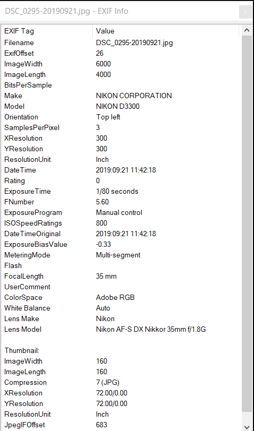Image resolution: width=254 pixels, height=431 pixels.
Task: Select the Adobe RGB color space value
Action: [115, 297]
